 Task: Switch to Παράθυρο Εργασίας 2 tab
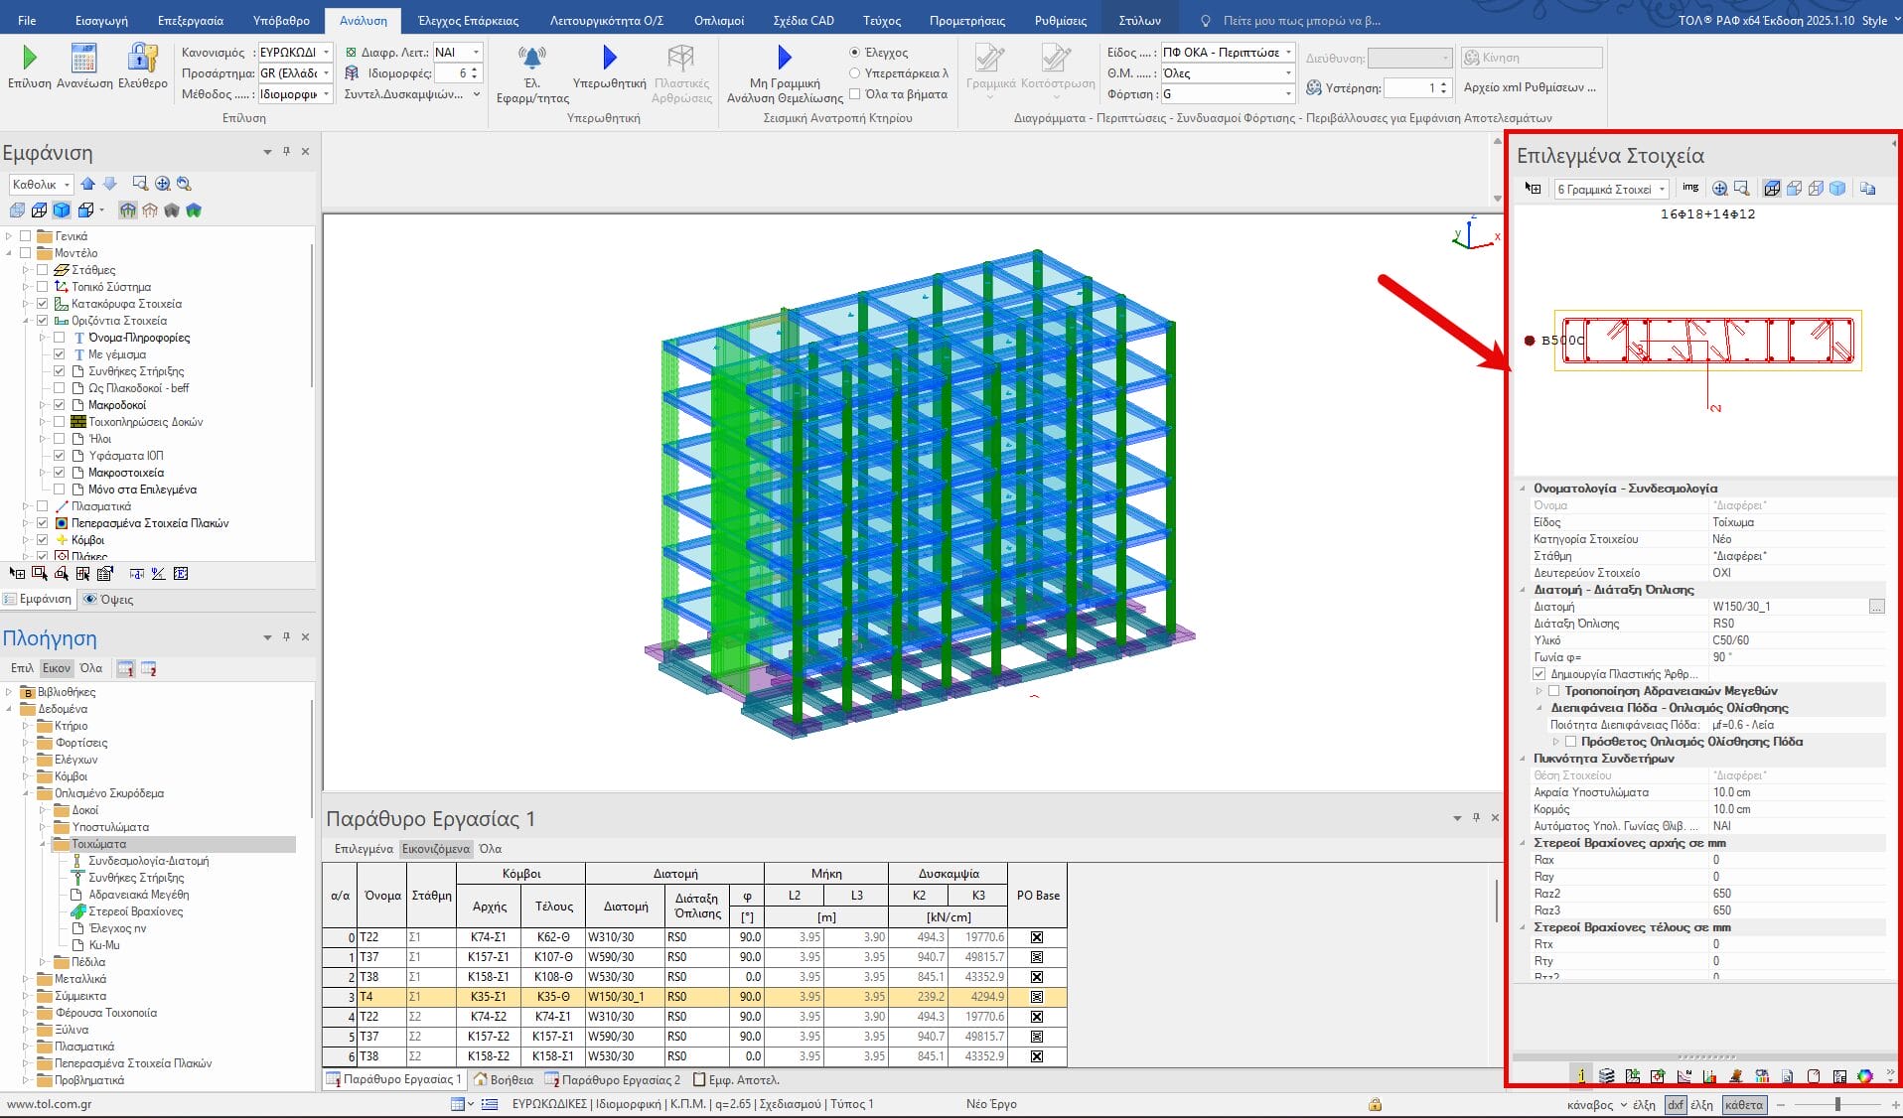[x=613, y=1079]
